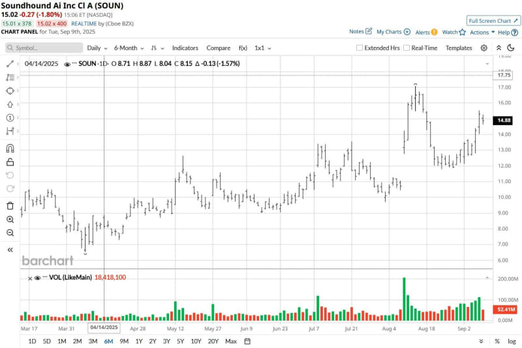The image size is (522, 348).
Task: Delete drawings with the trash icon
Action: [10, 205]
